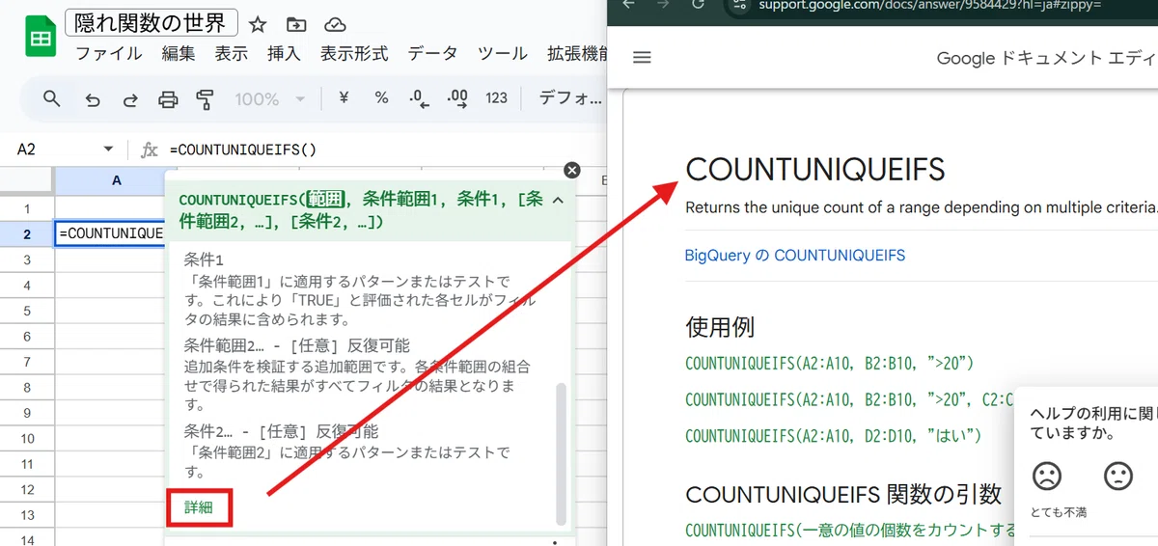Open BigQuery の COUNTUNIQUEIFS link

795,256
